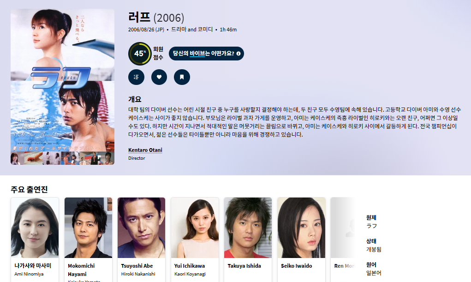Click the 당신의 바이브는 어떤가요? button
471x282 pixels.
pos(206,54)
